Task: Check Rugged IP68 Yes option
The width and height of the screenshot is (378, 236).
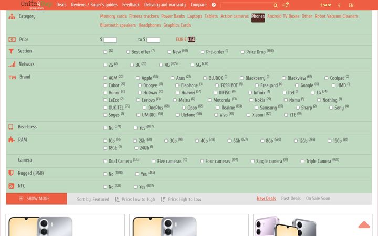Action: point(137,174)
